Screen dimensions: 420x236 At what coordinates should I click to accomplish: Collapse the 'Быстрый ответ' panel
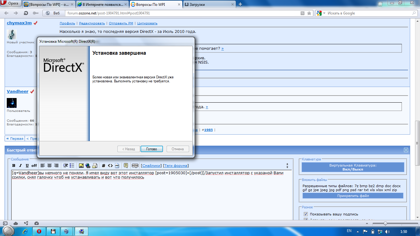tap(406, 150)
